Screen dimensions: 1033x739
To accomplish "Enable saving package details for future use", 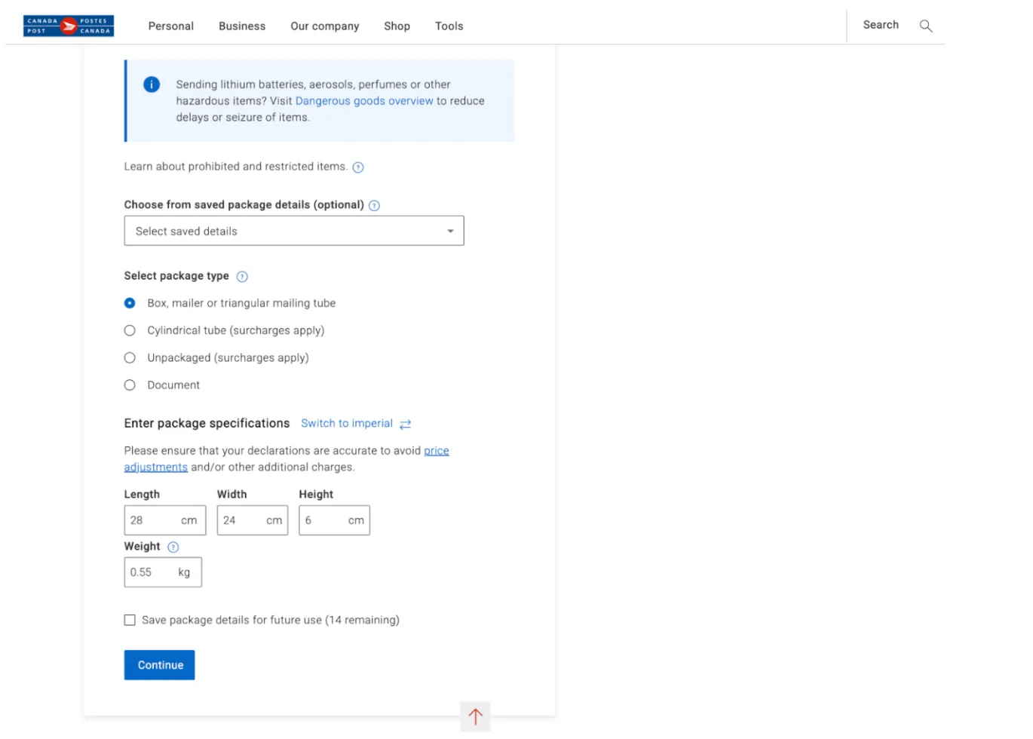I will 130,619.
